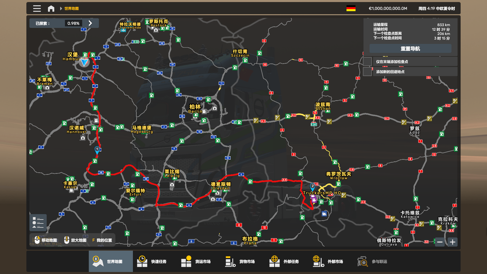Screen dimensions: 487x274
Task: Click the TruckersMP HQ label
Action: click(322, 193)
